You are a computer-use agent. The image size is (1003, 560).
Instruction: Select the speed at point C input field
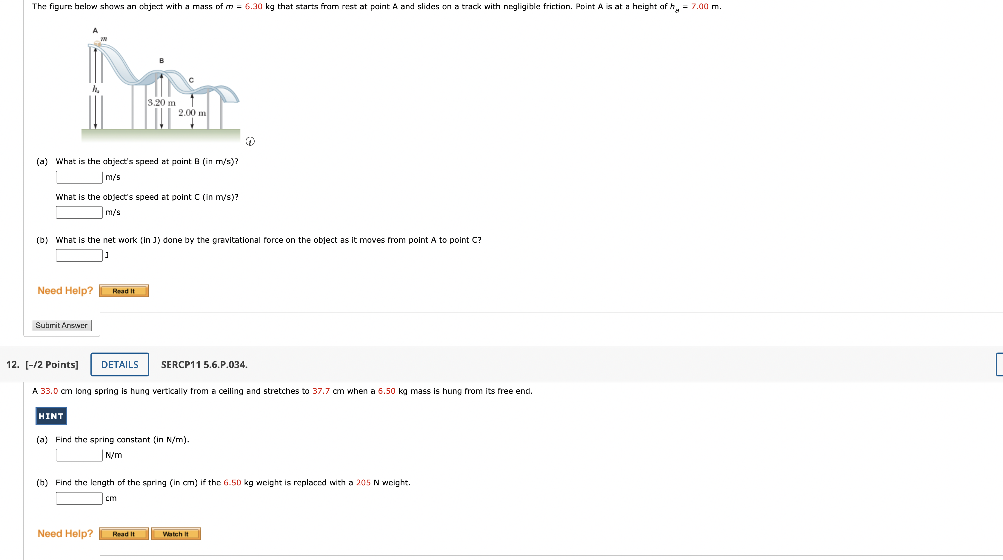(79, 212)
